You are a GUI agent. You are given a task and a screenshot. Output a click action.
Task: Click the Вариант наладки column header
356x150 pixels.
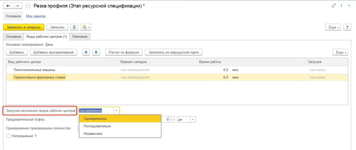[x=158, y=62]
